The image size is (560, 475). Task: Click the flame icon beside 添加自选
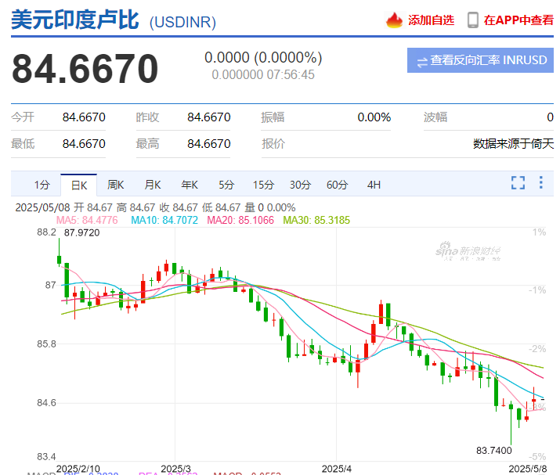click(x=394, y=20)
